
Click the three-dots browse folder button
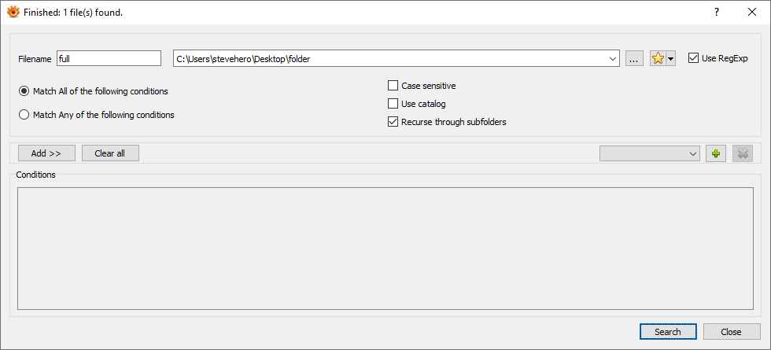pos(635,59)
